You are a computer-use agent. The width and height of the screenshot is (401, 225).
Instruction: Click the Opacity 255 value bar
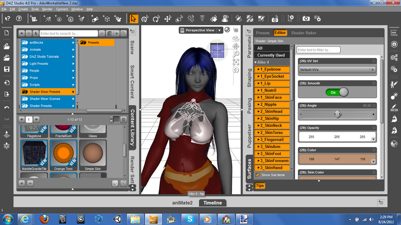click(x=337, y=137)
